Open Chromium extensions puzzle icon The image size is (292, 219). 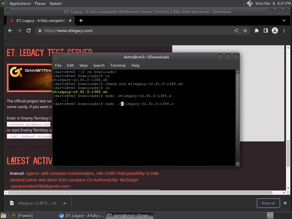(x=257, y=31)
